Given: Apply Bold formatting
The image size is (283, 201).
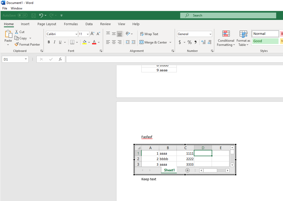Looking at the screenshot, I should (49, 42).
